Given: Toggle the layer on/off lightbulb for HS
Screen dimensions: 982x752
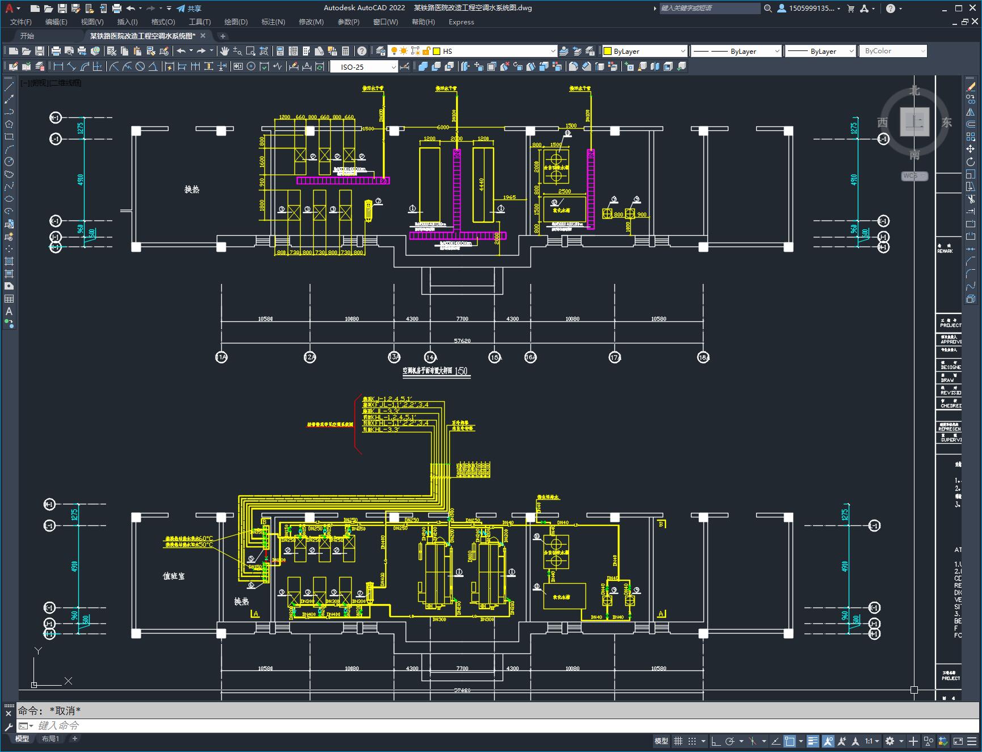Looking at the screenshot, I should 394,51.
